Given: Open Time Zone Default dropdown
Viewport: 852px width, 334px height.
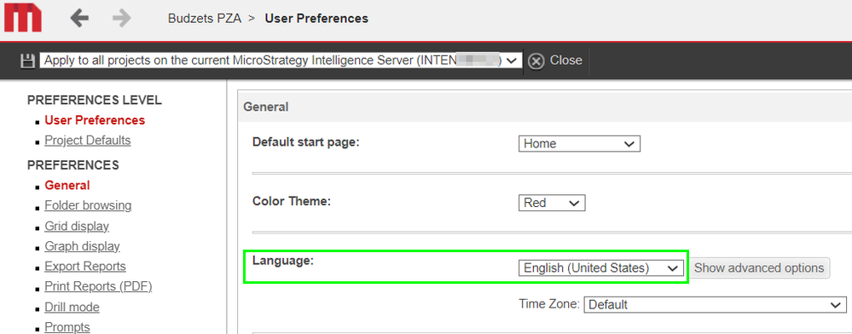Looking at the screenshot, I should pyautogui.click(x=715, y=305).
